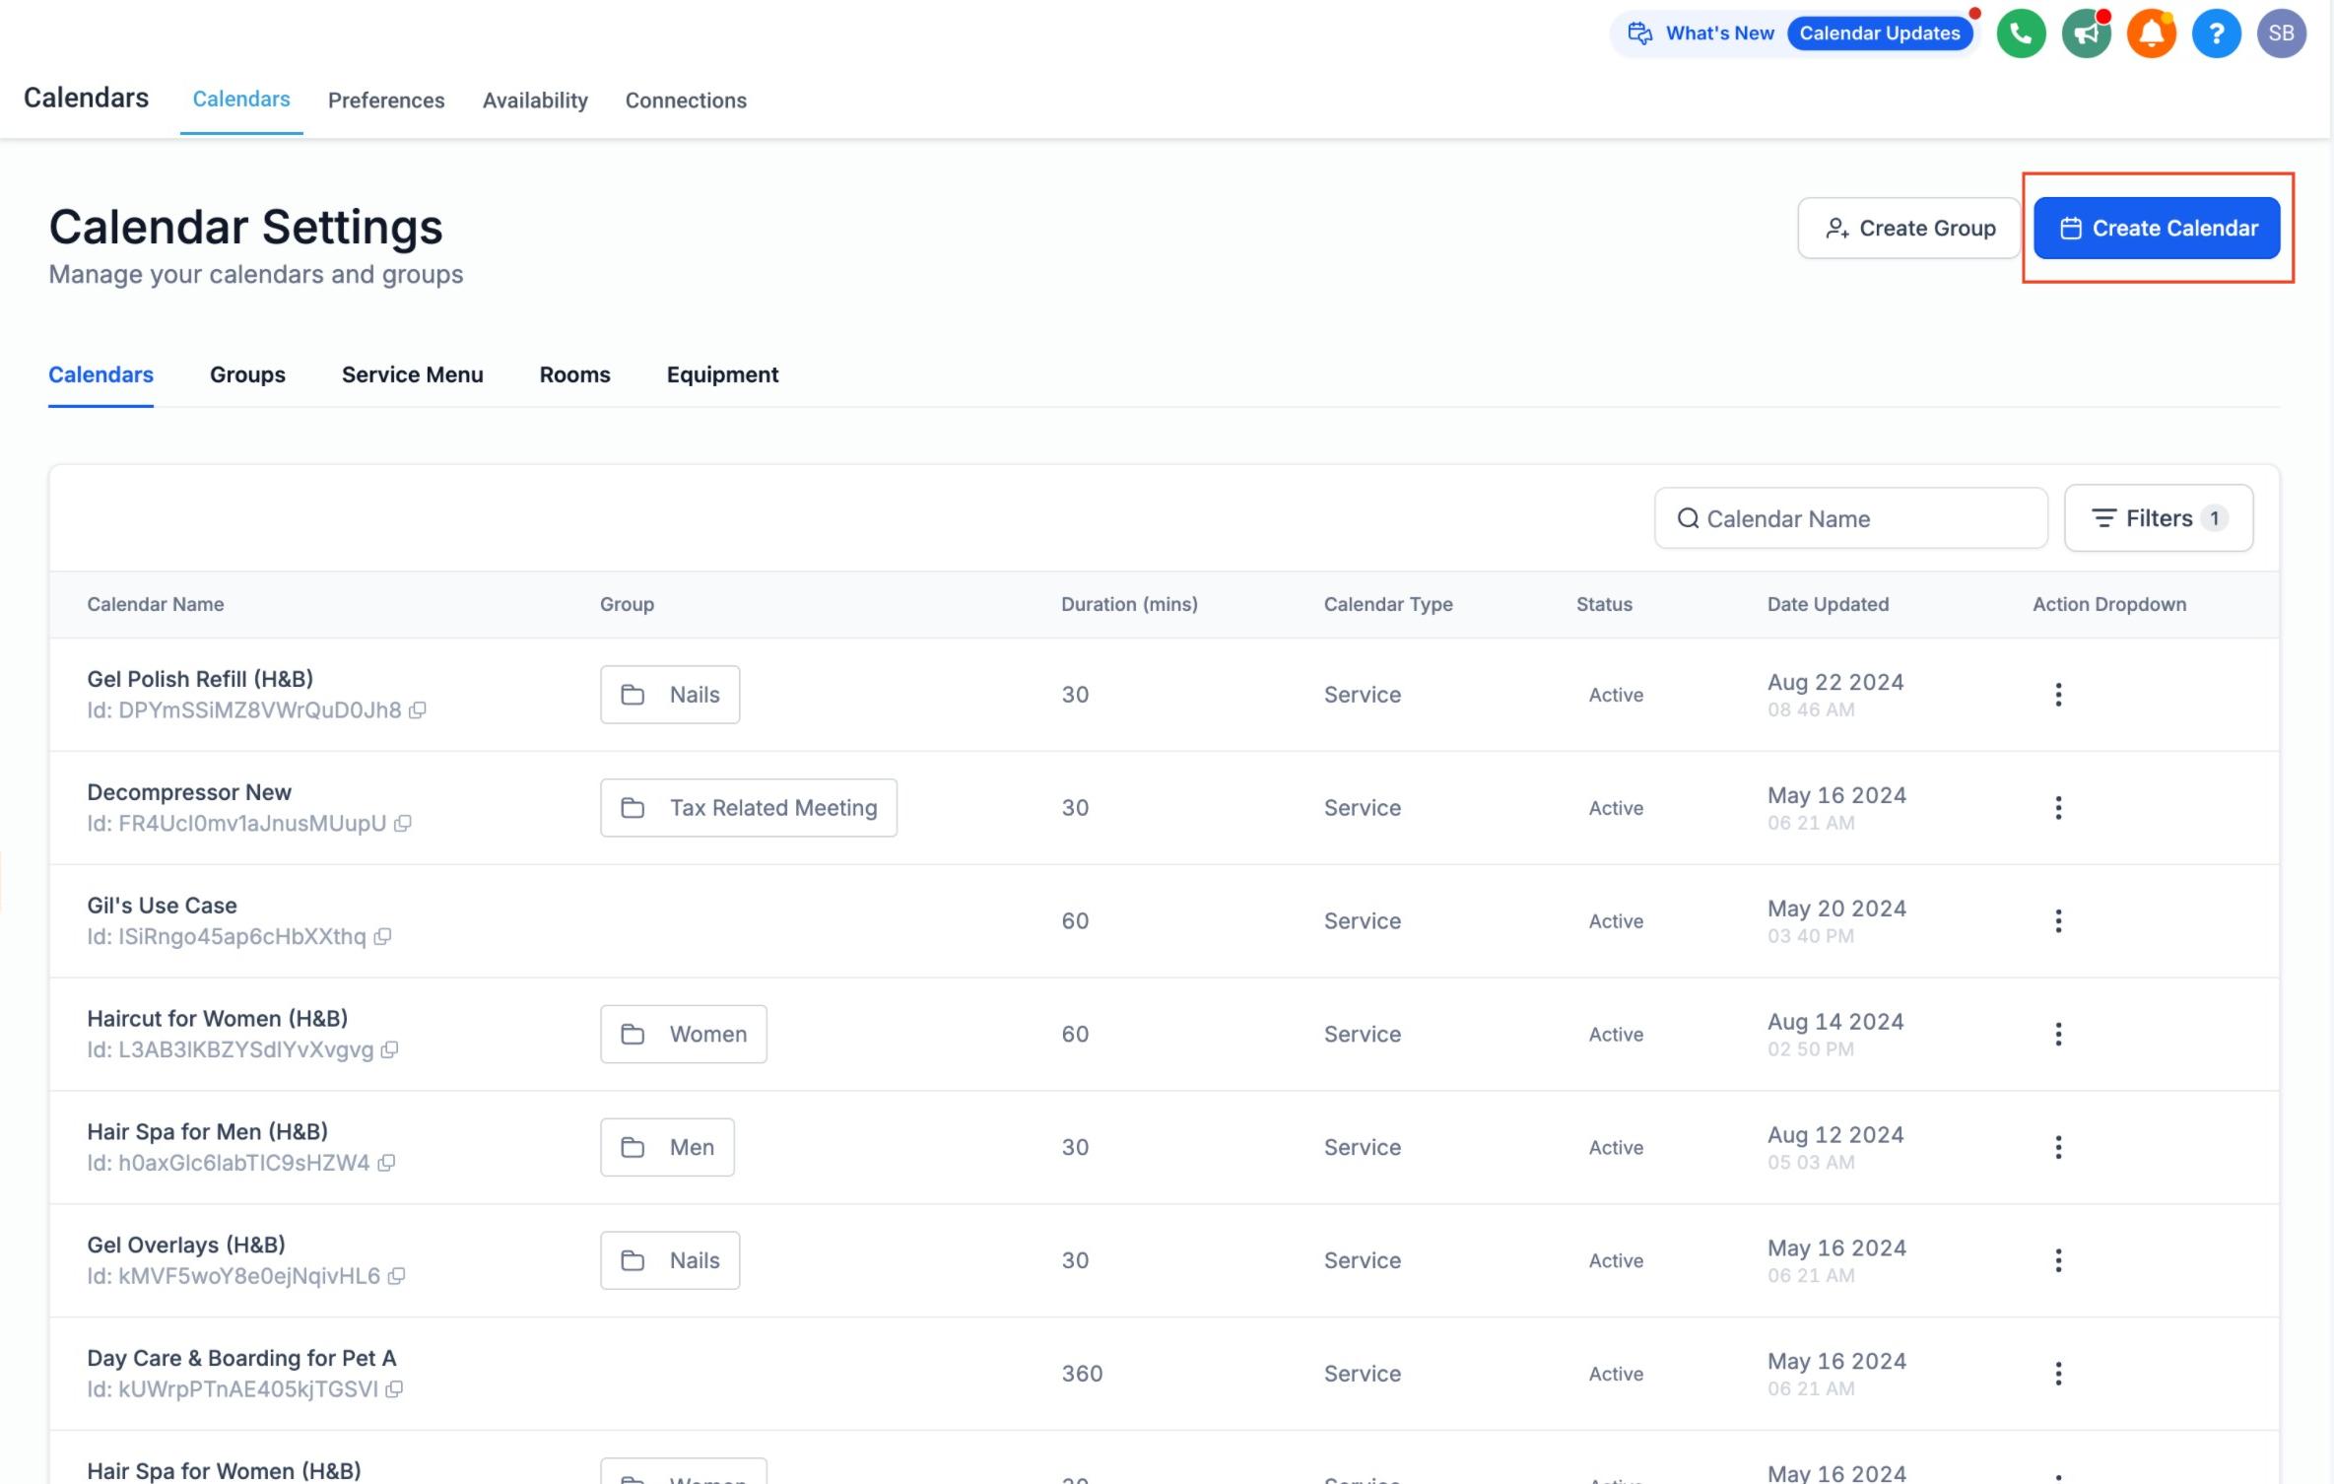Go to the Rooms tab
The image size is (2334, 1484).
coord(574,374)
